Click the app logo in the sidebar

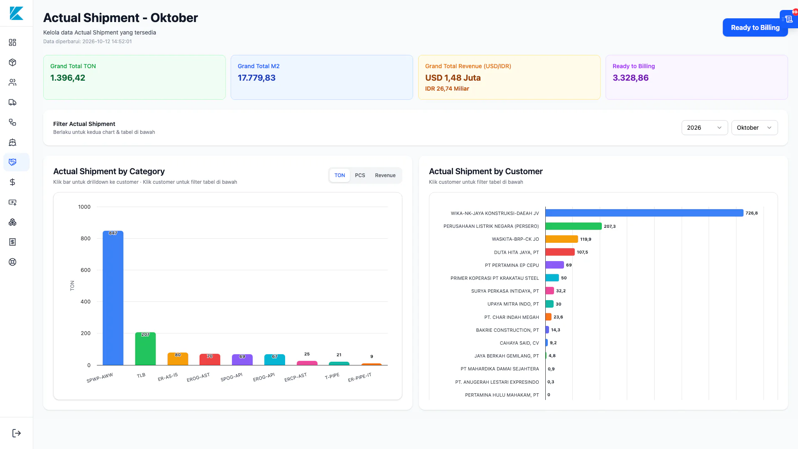[x=17, y=13]
